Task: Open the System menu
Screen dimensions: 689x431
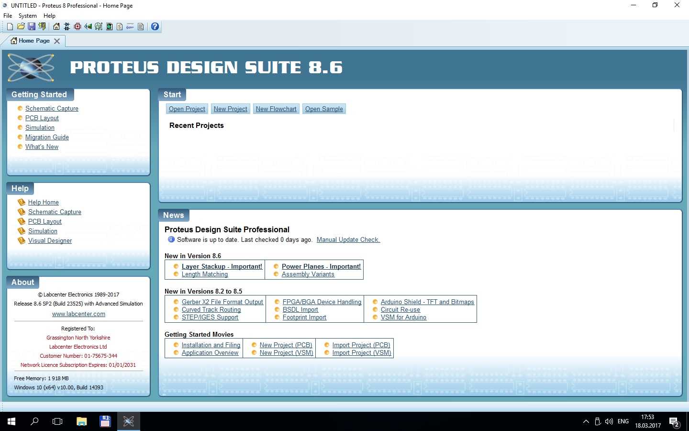Action: [27, 16]
